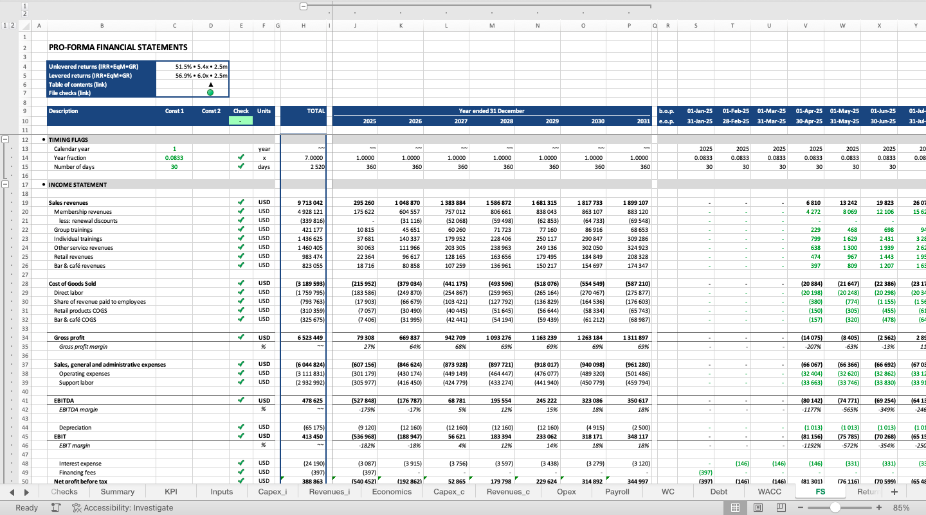Click the green check beside Sales revenues

tap(241, 202)
